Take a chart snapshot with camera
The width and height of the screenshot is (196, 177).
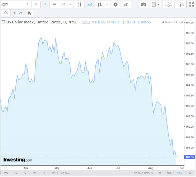point(144,5)
